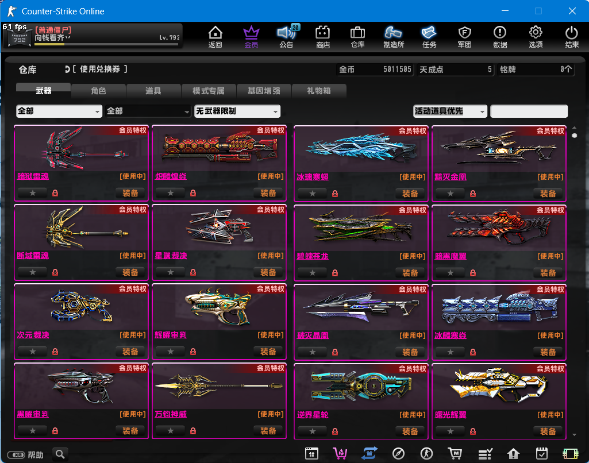
Task: Expand the 无武器限制 dropdown
Action: click(x=237, y=111)
